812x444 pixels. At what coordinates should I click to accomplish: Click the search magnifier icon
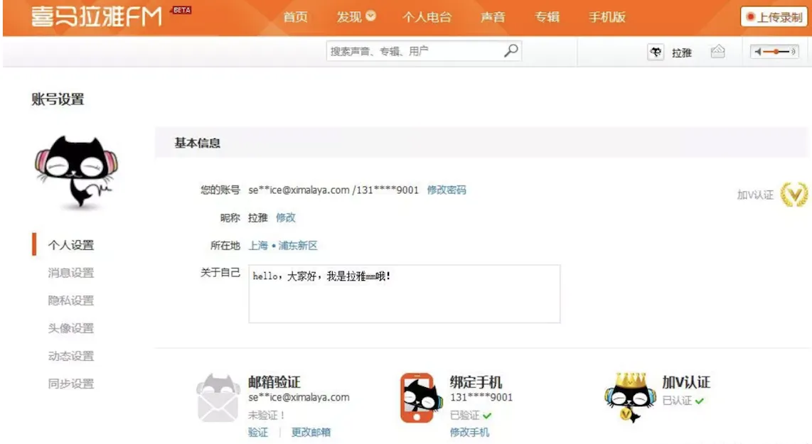coord(511,50)
